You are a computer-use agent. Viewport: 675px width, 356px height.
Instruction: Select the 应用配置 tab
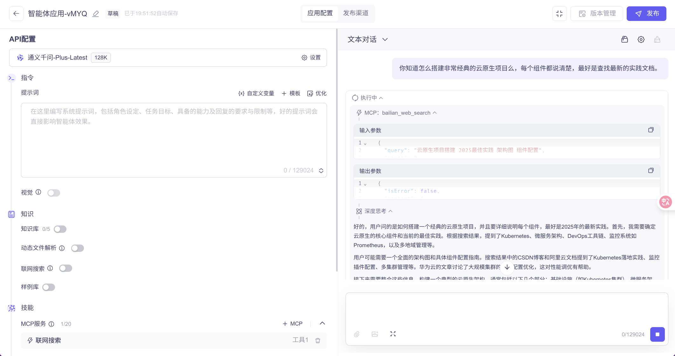320,13
